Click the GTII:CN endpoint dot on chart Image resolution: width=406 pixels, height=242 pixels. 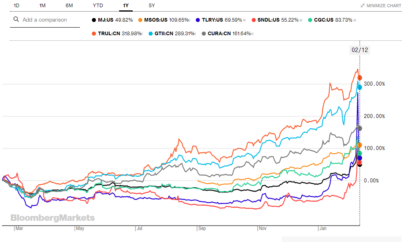coord(360,87)
